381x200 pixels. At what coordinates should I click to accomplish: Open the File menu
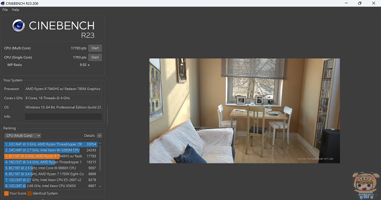(5, 10)
